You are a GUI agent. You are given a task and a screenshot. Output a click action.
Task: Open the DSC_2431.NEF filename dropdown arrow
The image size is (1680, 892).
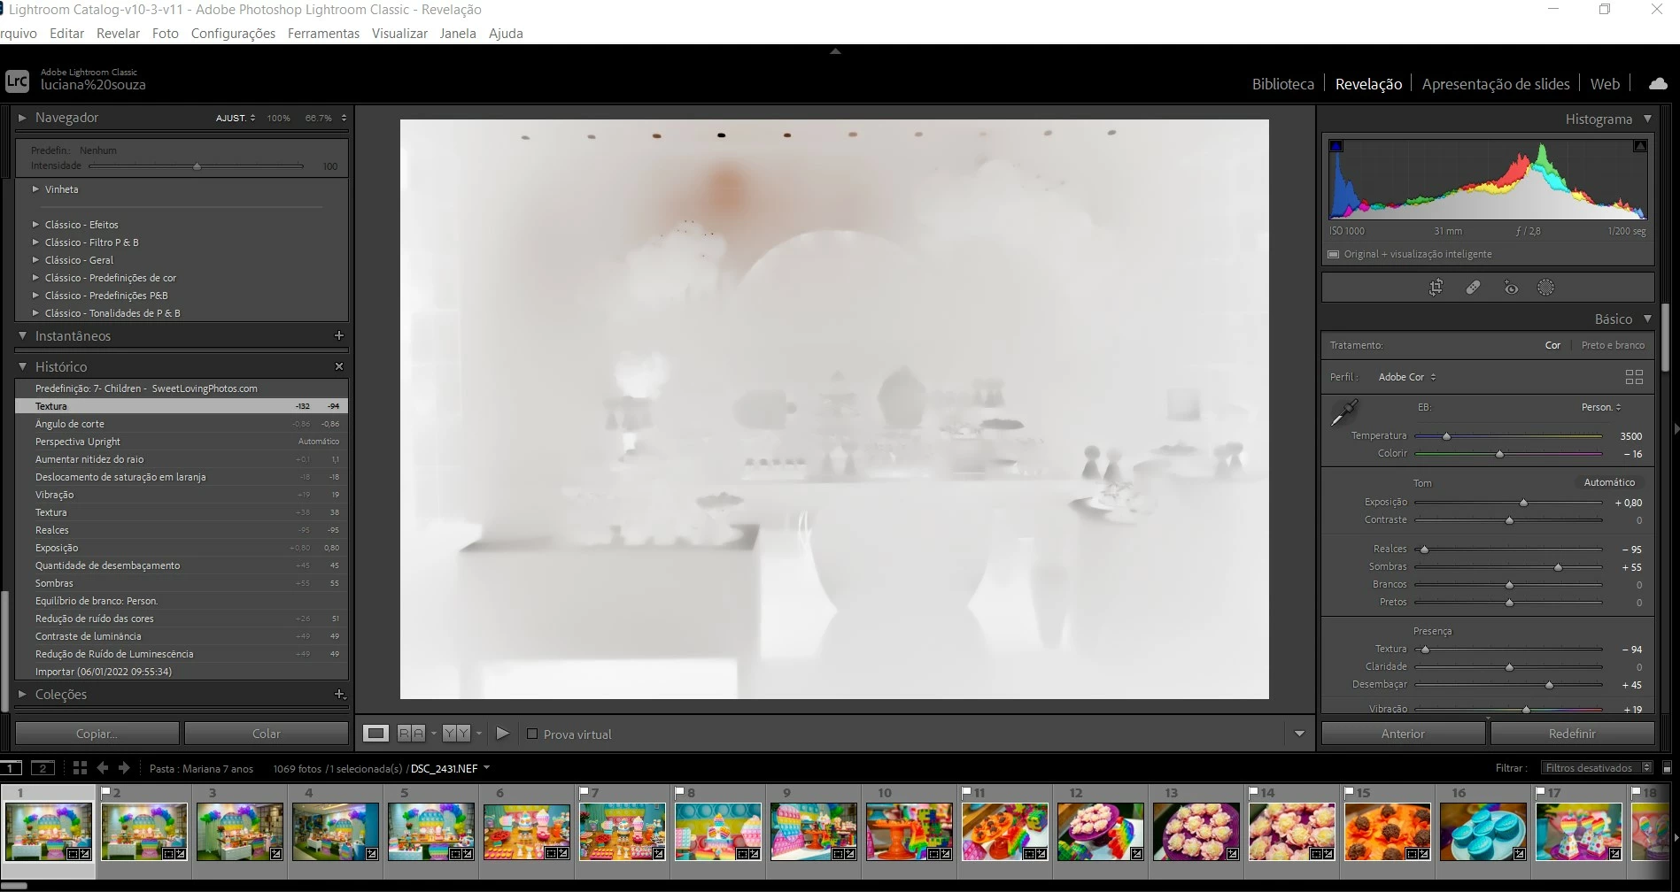pyautogui.click(x=486, y=768)
